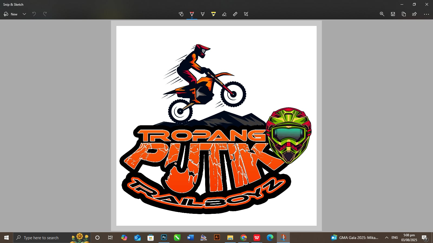Open Photoshop from the taskbar
Screen dimensions: 433x243
click(x=164, y=238)
